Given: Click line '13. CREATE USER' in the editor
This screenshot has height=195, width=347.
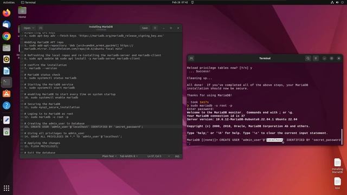Looking at the screenshot, I should (x=83, y=127).
